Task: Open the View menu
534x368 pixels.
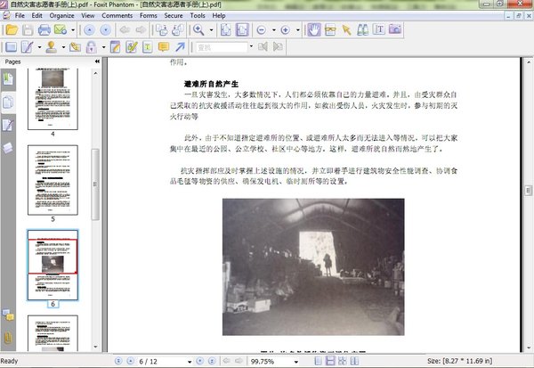Action: [x=87, y=16]
